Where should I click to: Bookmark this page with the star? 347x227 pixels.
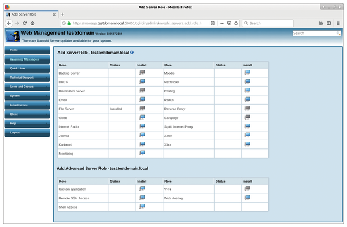[236, 23]
